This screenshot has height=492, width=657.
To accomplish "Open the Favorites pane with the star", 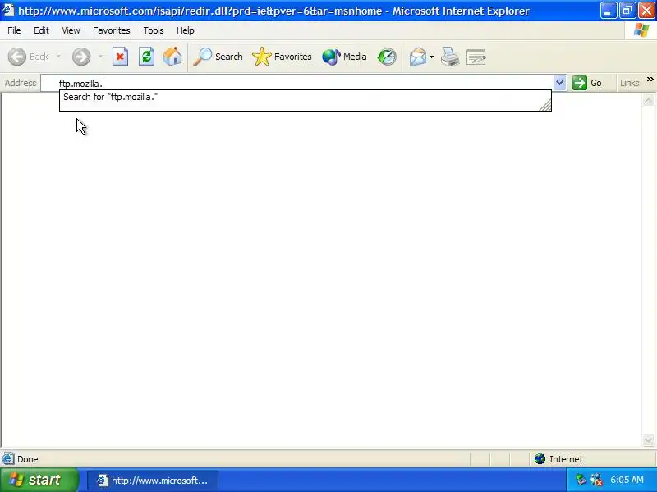I will coord(282,57).
